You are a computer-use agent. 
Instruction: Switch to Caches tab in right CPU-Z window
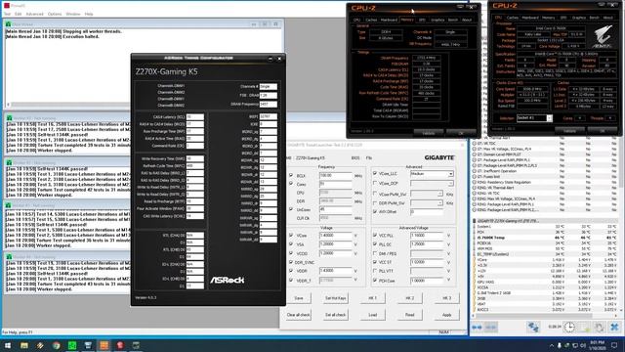pyautogui.click(x=512, y=18)
